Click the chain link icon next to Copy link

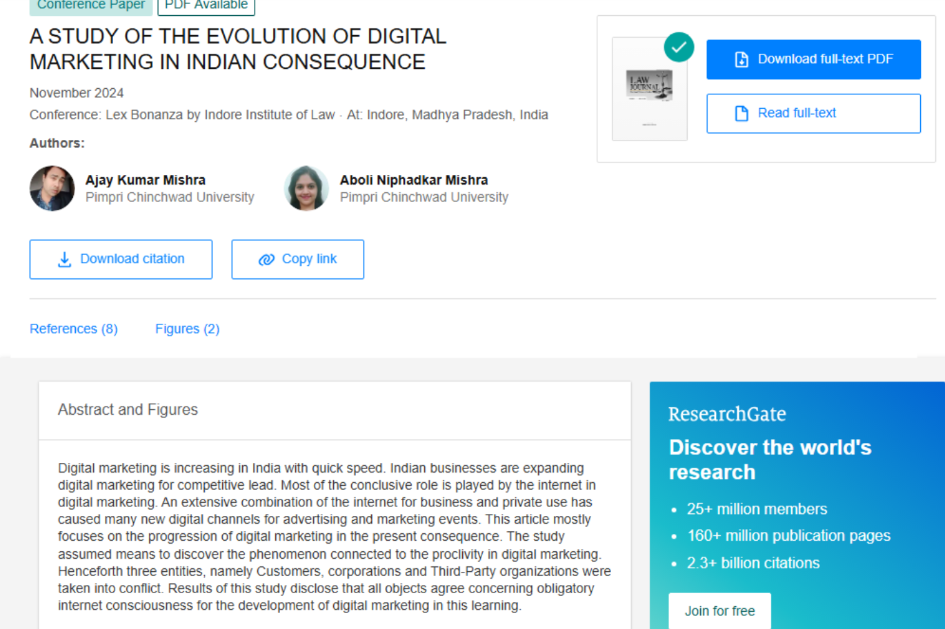266,259
